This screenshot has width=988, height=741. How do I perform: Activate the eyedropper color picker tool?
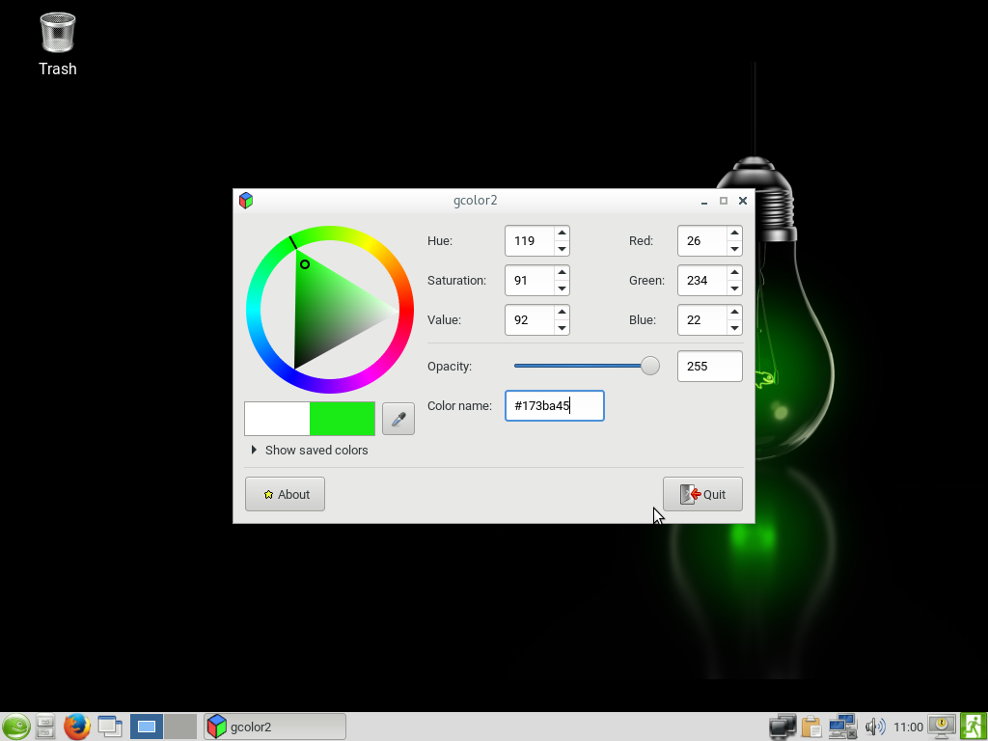point(398,419)
